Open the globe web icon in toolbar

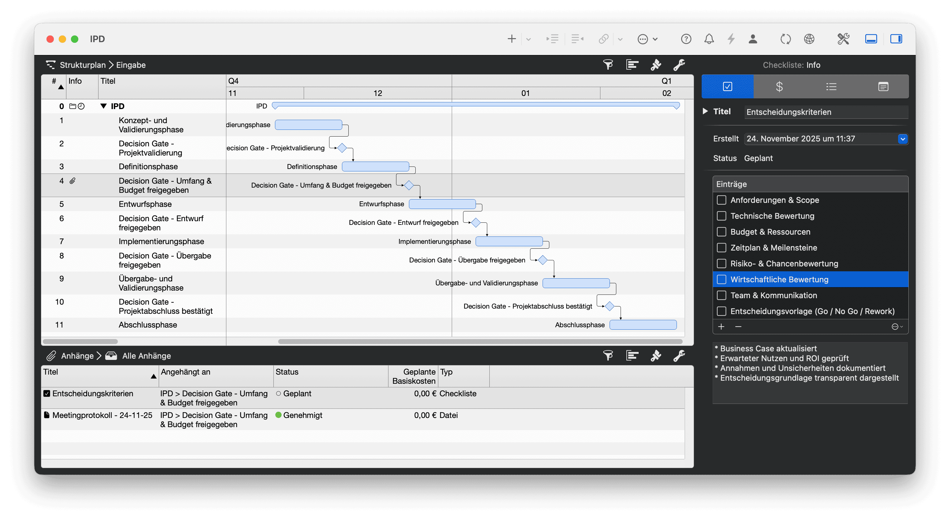pos(809,39)
